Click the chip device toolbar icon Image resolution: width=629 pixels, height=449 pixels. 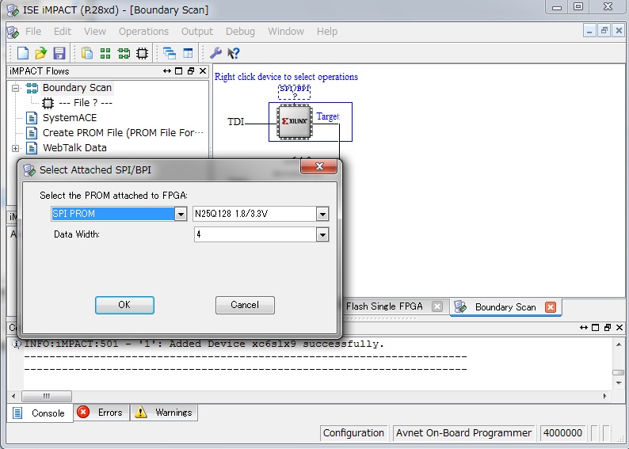(x=142, y=53)
